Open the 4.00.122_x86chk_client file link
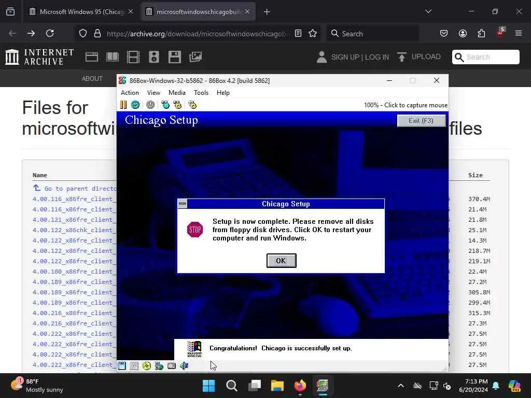Image resolution: width=531 pixels, height=398 pixels. [75, 230]
